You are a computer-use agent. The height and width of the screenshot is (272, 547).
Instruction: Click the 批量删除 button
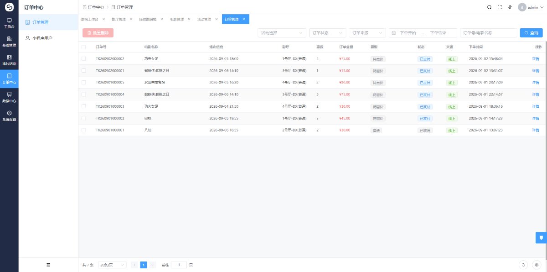pyautogui.click(x=98, y=33)
